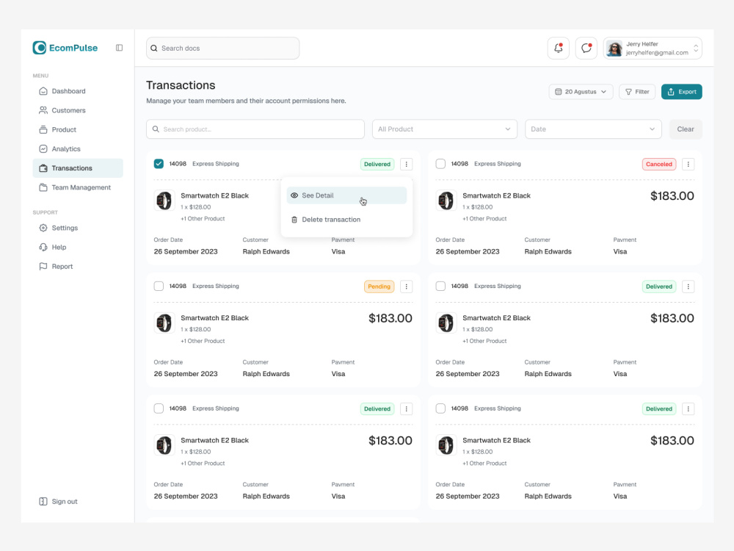734x551 pixels.
Task: Open three-dot menu on Pending order
Action: click(407, 287)
